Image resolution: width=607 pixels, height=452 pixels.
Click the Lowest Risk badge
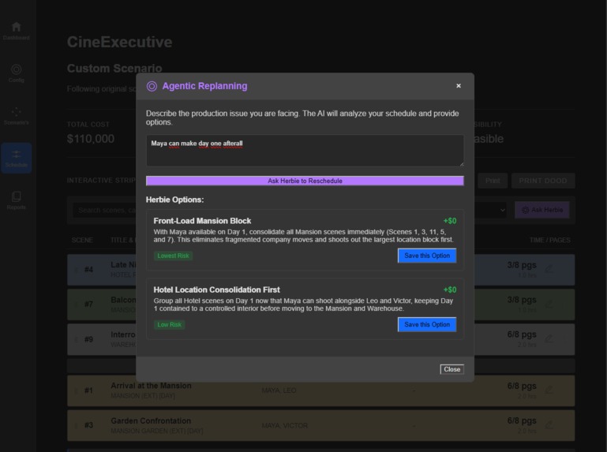[173, 256]
